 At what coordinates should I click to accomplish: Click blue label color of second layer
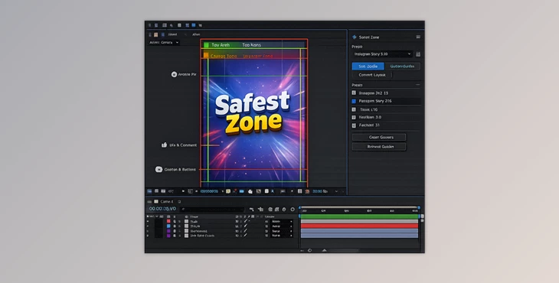pyautogui.click(x=168, y=226)
